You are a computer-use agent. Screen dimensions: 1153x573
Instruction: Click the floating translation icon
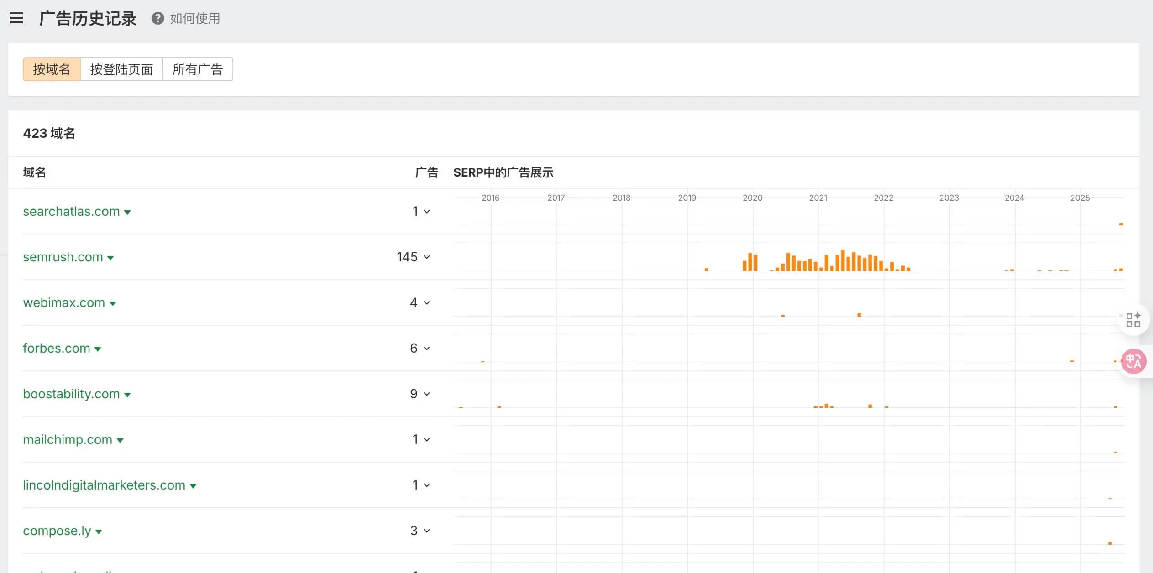pos(1134,361)
